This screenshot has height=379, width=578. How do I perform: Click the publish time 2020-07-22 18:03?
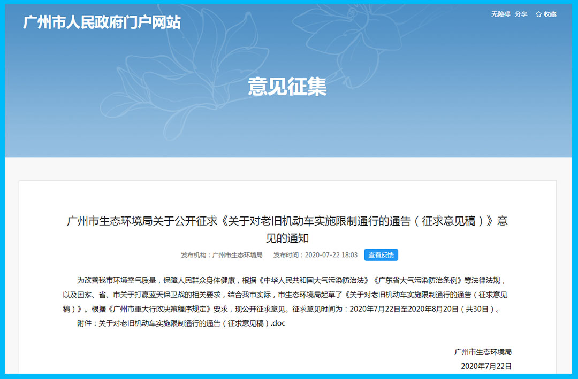(331, 255)
